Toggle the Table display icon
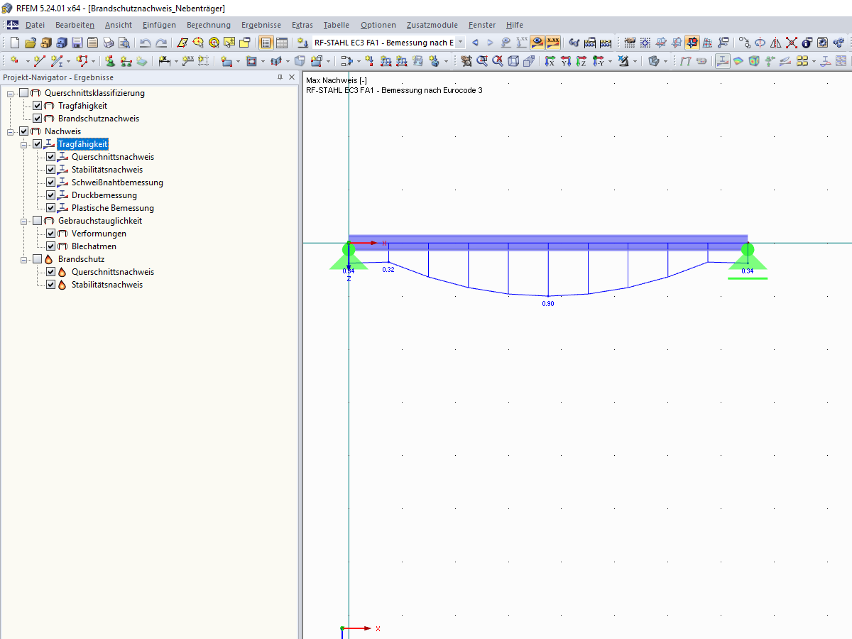 pos(282,43)
